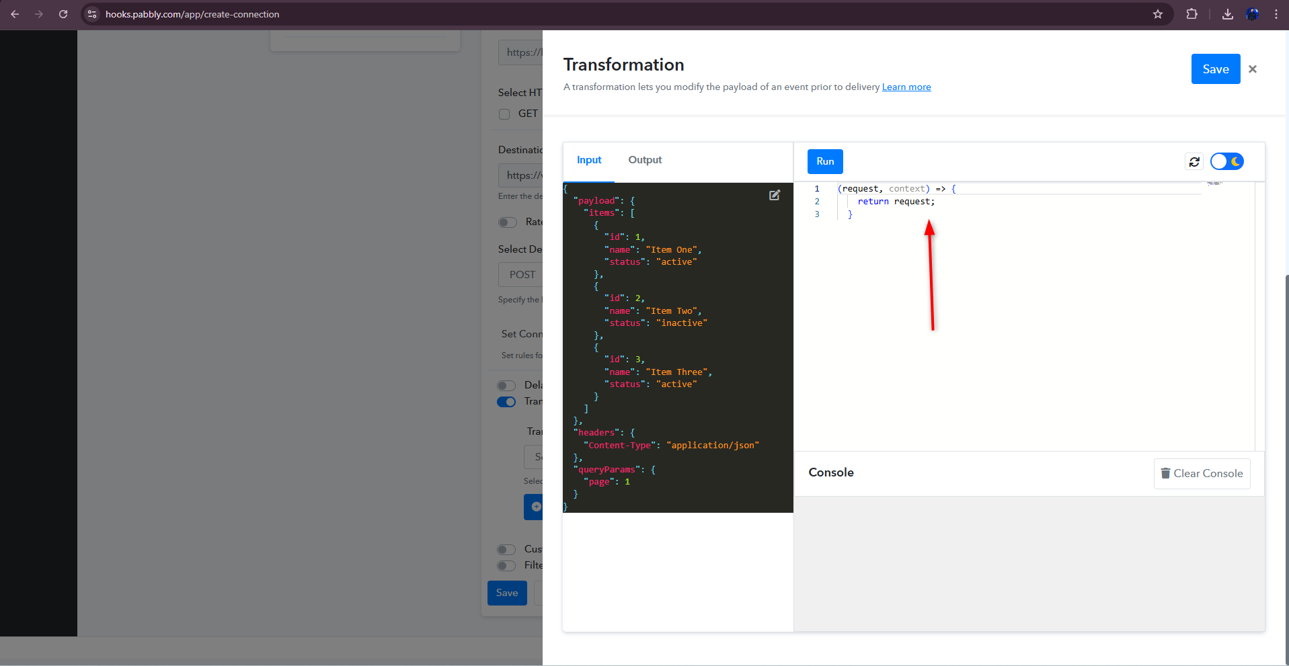Click the blue plus button in the background form
Screen dimensions: 1289x666
(533, 507)
